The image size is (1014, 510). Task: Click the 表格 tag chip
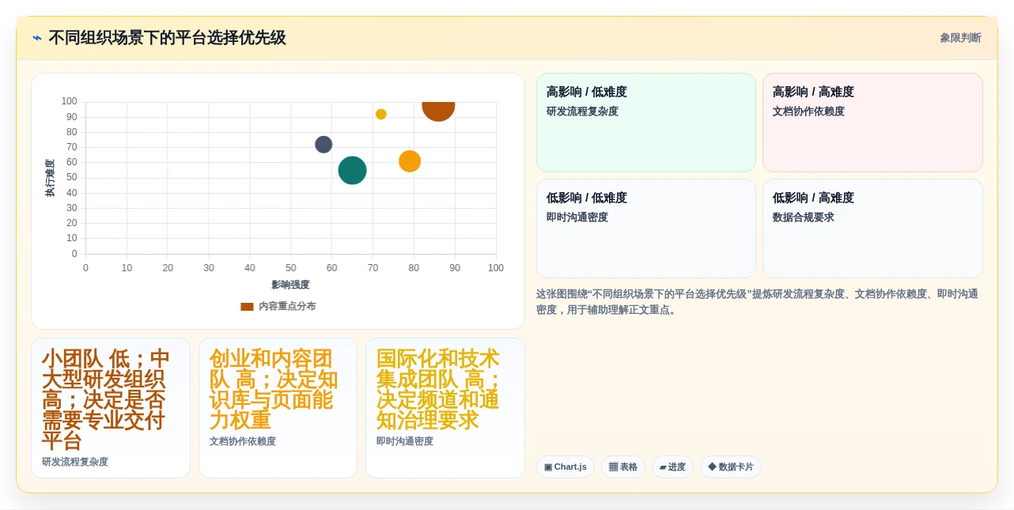tap(623, 467)
